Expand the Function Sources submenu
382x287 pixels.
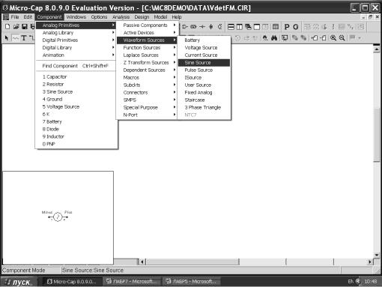[x=147, y=48]
